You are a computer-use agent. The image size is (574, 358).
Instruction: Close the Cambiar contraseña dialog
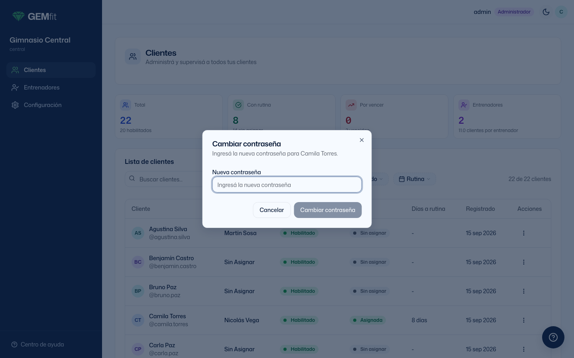pos(362,140)
